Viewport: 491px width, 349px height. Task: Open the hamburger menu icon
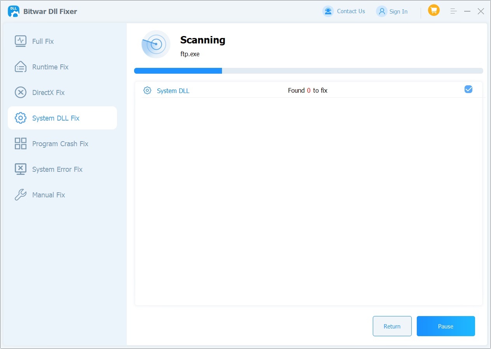[x=454, y=11]
